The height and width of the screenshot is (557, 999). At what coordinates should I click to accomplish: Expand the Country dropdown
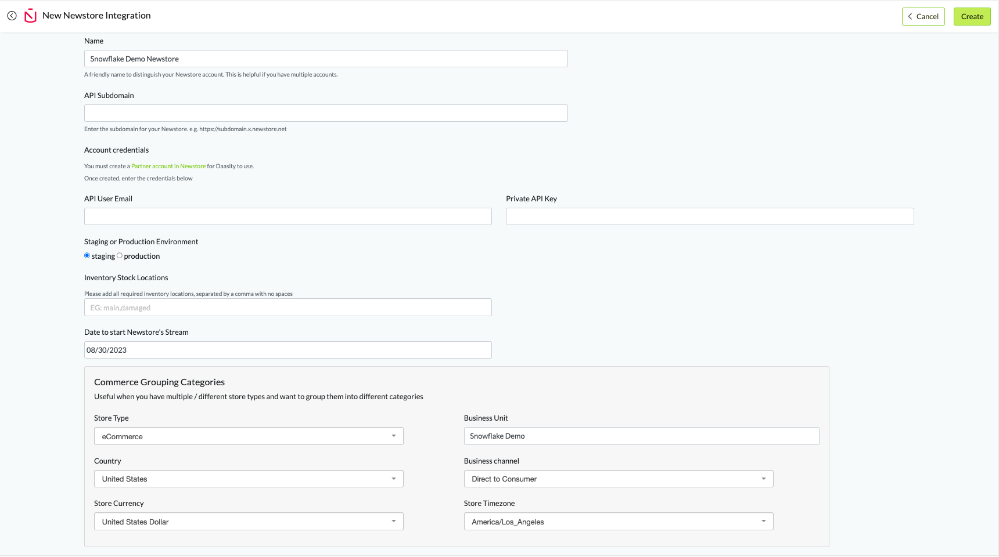[249, 479]
